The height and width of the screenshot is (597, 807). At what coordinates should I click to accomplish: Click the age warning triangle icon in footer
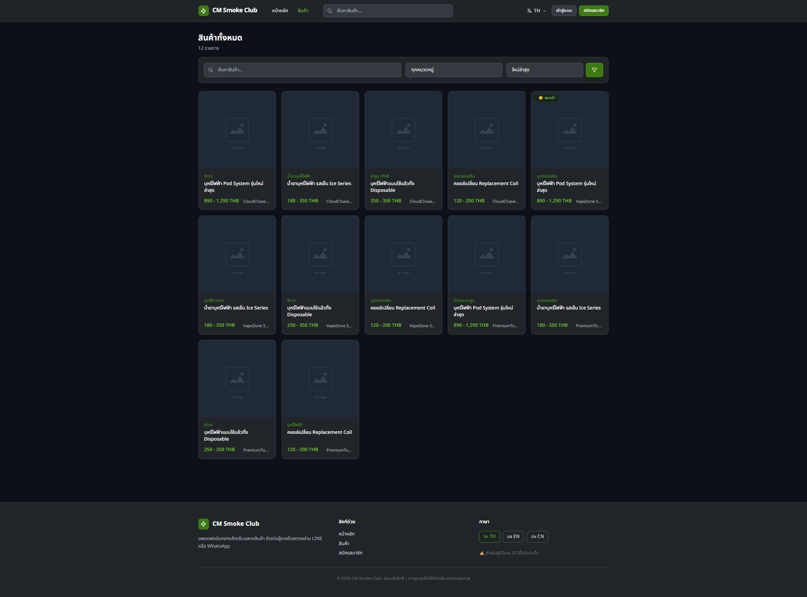[x=482, y=553]
